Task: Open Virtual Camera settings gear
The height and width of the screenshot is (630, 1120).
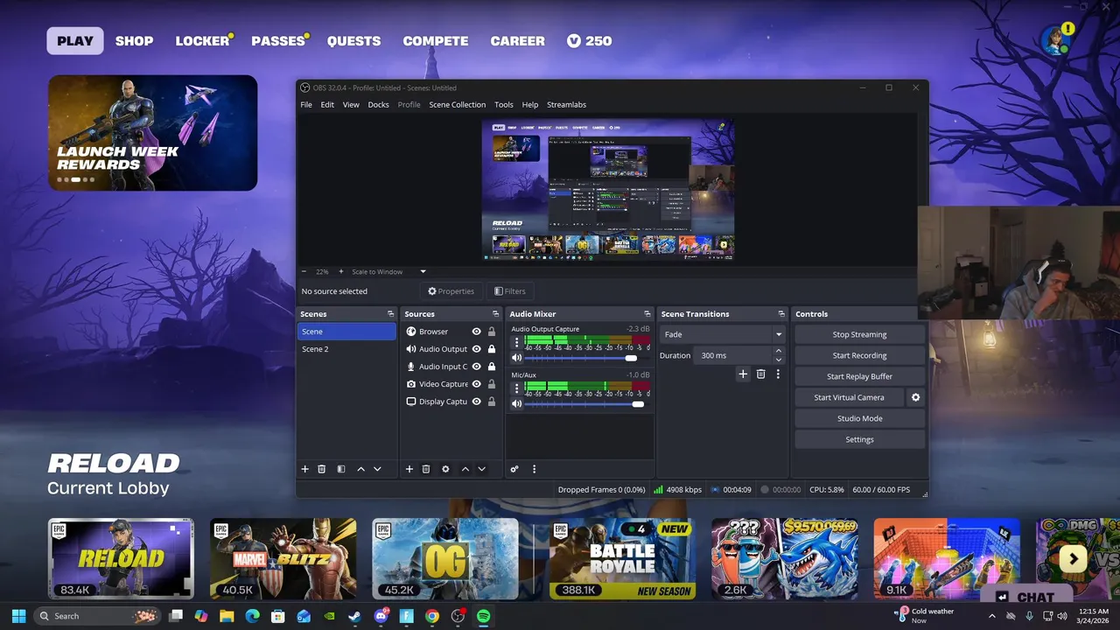Action: click(x=915, y=397)
